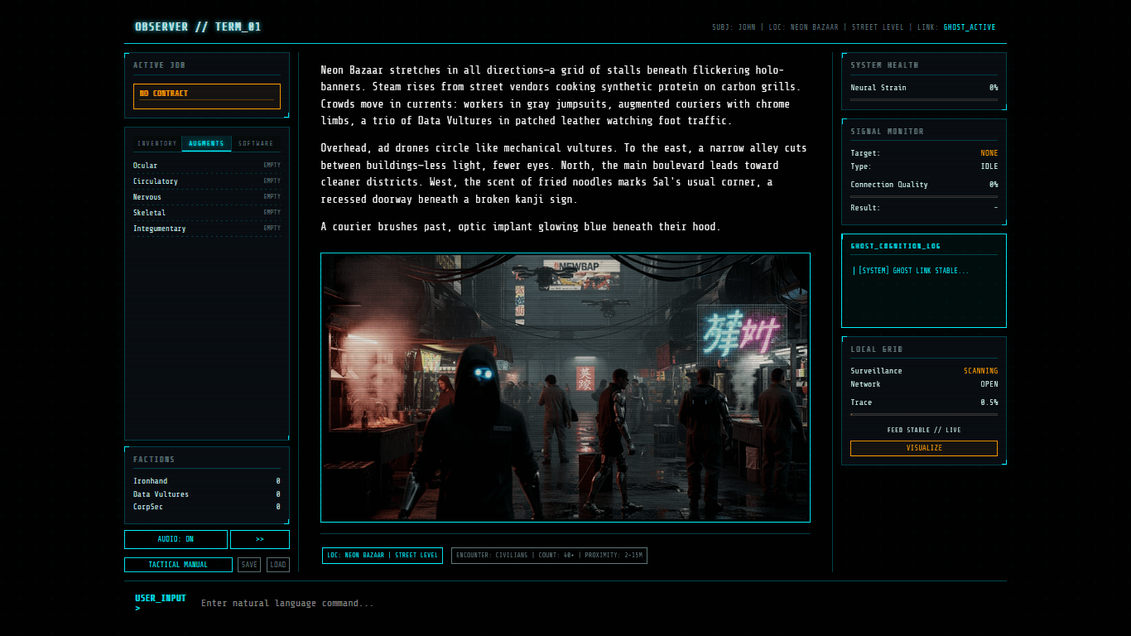Select the Circulatory augment slot

tap(206, 181)
